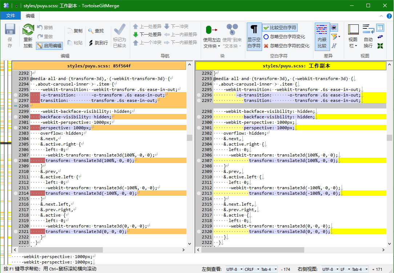This screenshot has width=394, height=273.
Task: Open the 文件 file tab
Action: 11,16
